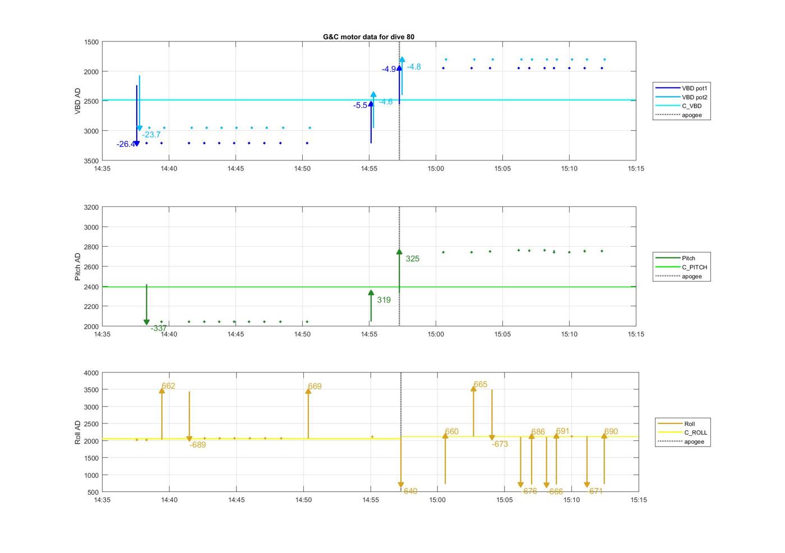Click the 'VBD AD' y-axis label

point(78,102)
